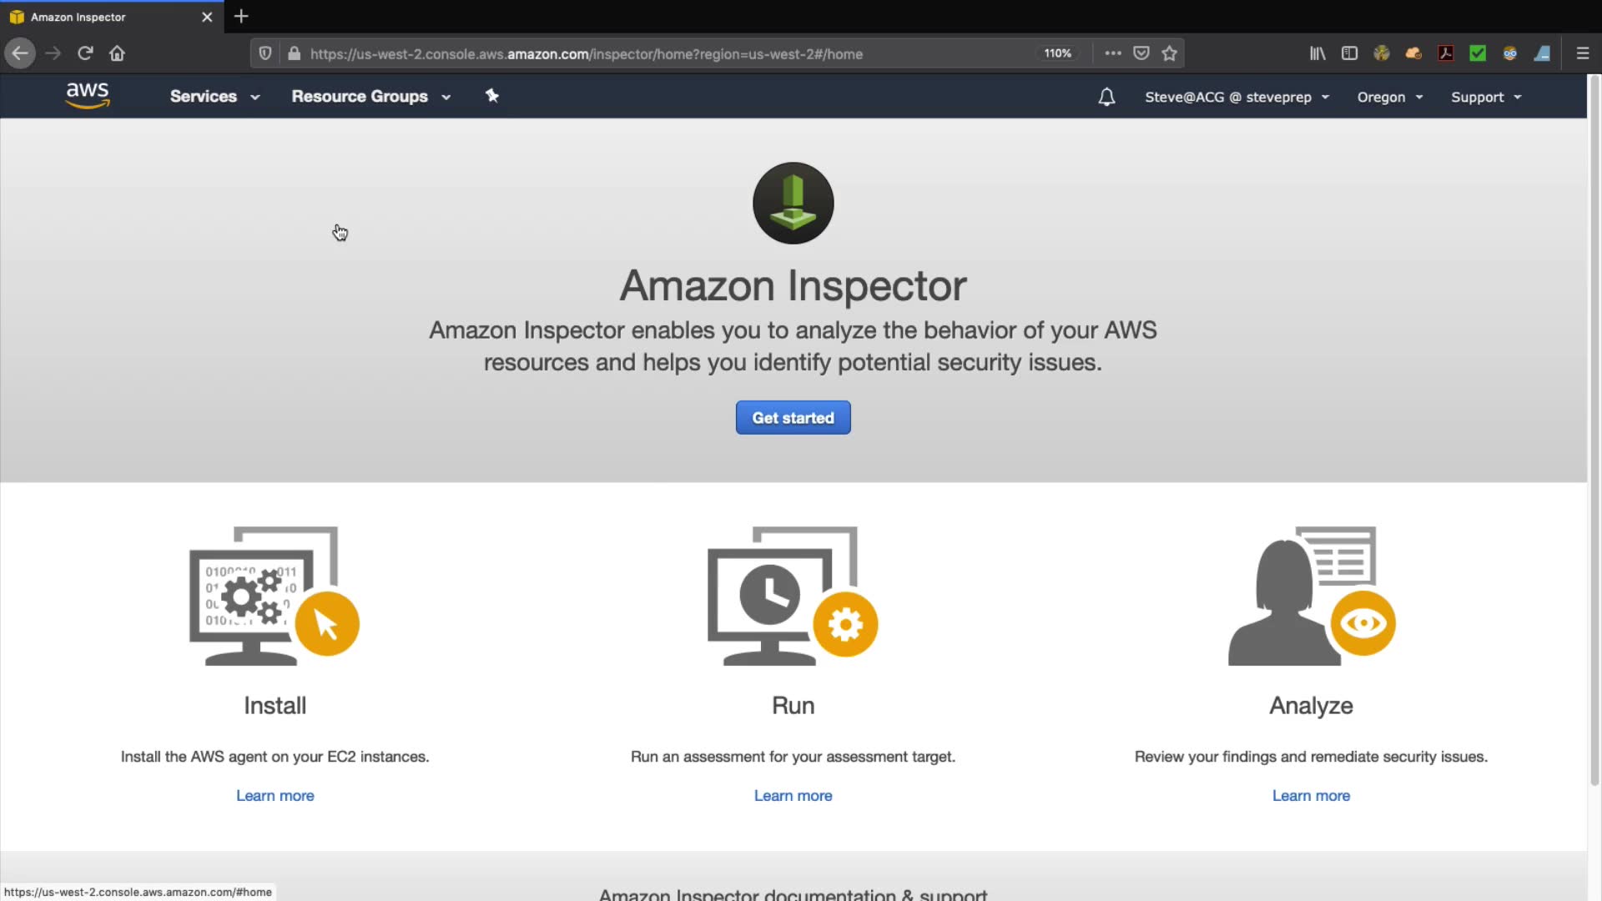Click the browser home icon
The image size is (1602, 901).
pos(117,53)
